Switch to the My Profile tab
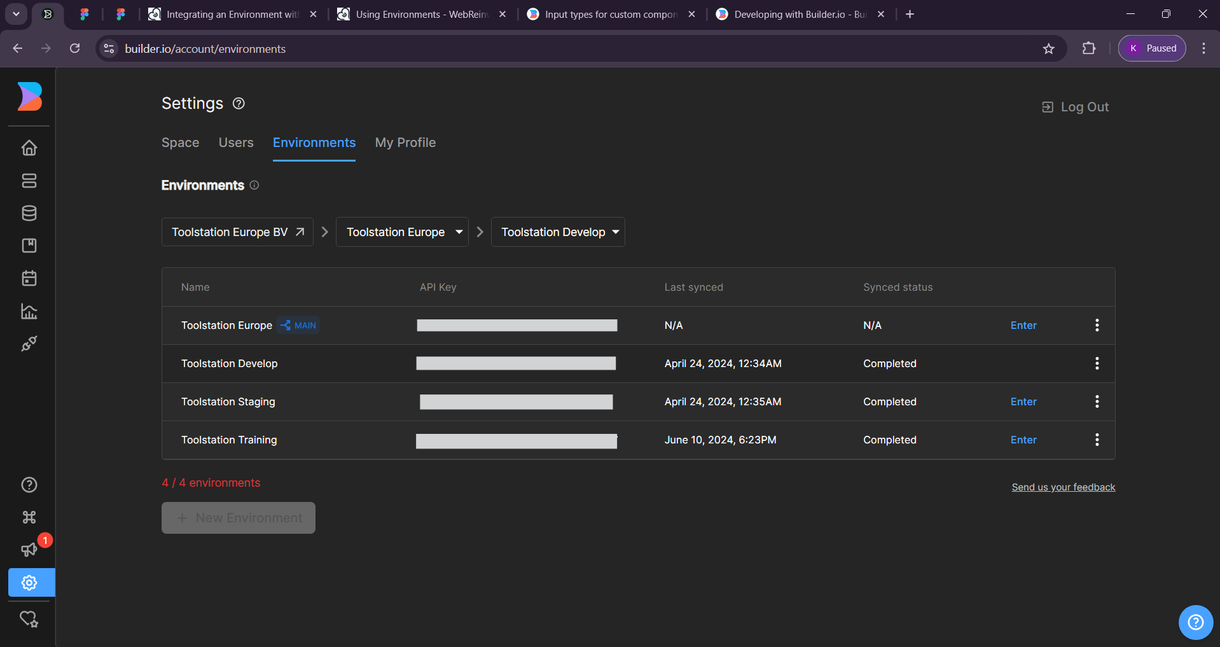Viewport: 1220px width, 647px height. [405, 143]
